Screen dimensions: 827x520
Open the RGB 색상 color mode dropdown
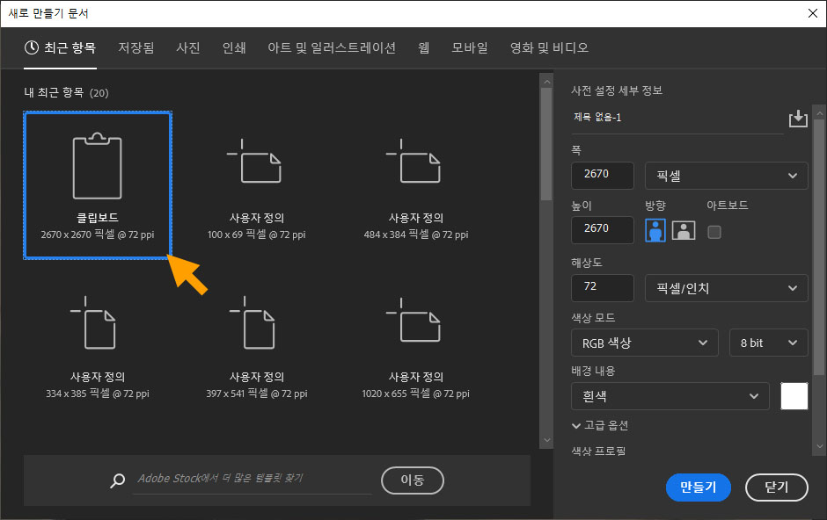(x=644, y=343)
